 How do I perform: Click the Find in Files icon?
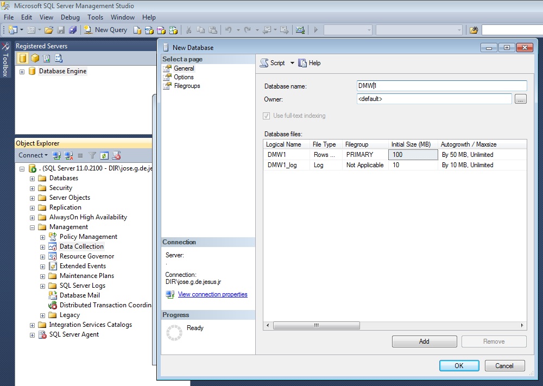click(473, 30)
